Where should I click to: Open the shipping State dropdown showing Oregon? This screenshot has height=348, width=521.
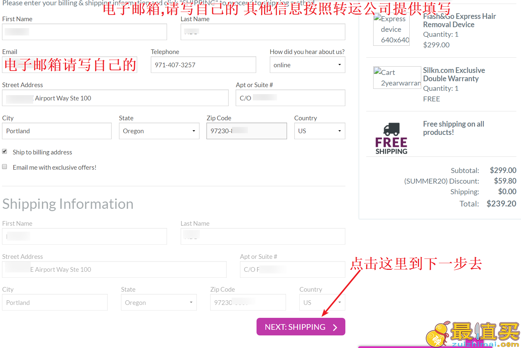point(159,302)
